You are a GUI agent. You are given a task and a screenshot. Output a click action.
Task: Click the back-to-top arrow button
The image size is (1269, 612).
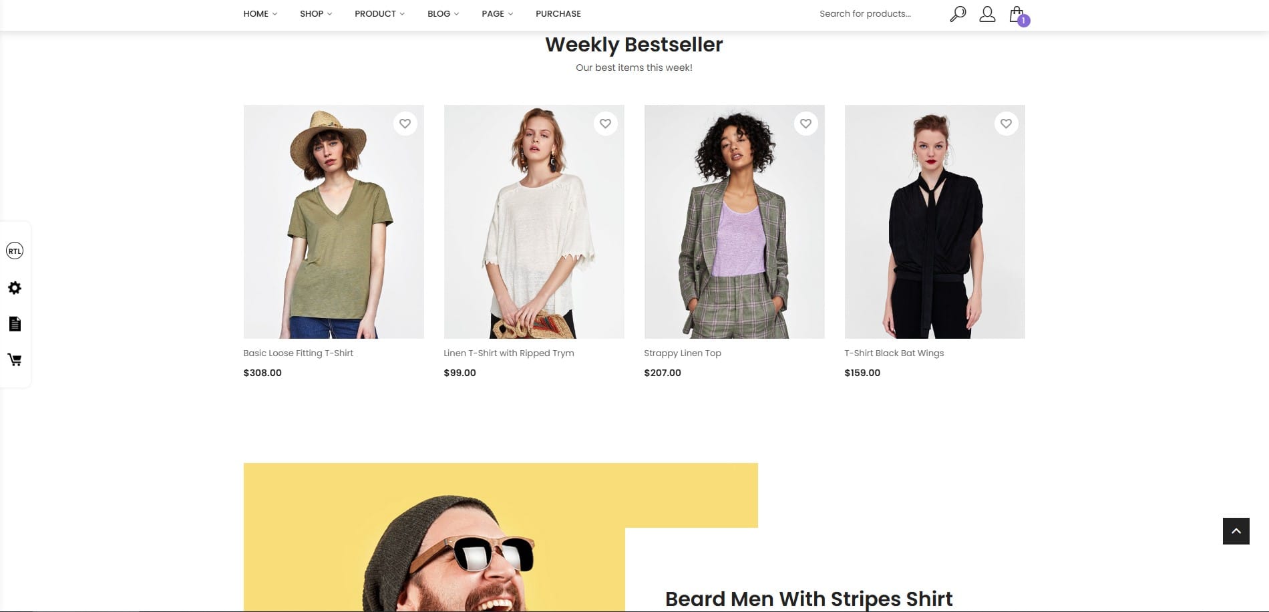pyautogui.click(x=1236, y=531)
